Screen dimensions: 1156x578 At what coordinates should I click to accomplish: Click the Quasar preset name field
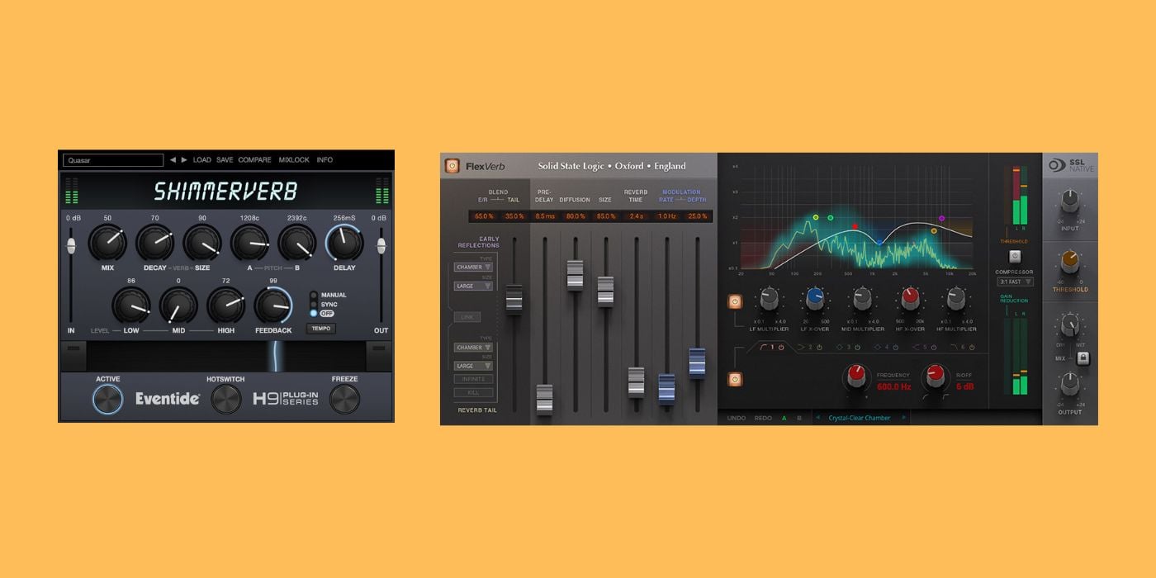113,160
